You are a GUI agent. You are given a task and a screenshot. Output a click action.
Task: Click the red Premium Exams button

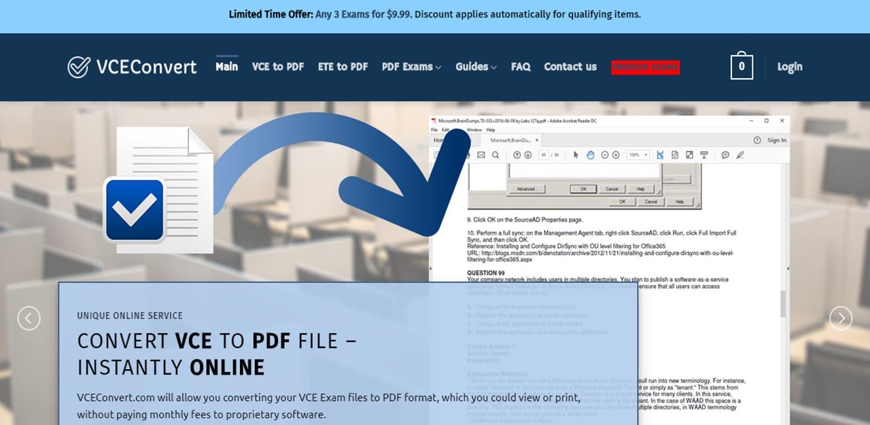[645, 67]
